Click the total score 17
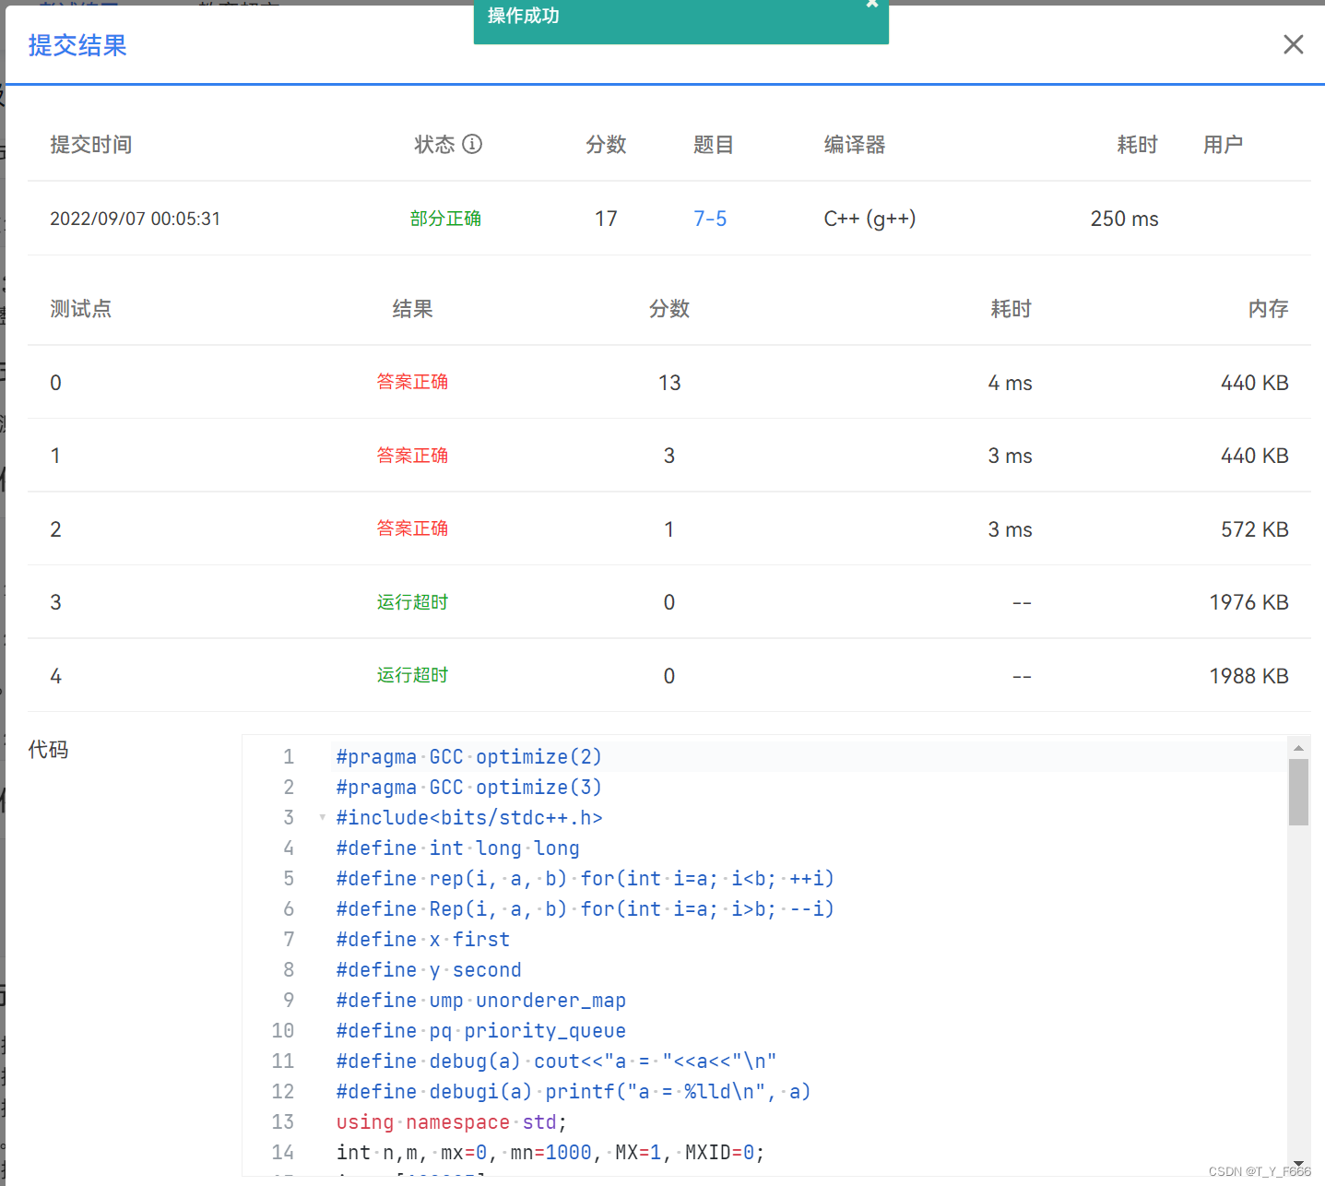 [606, 219]
